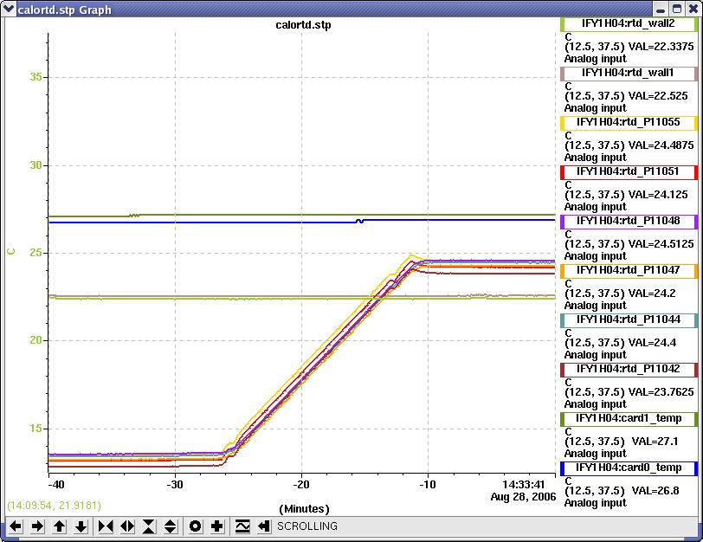Click the Aug 28, 2006 date label
703x542 pixels.
[x=523, y=497]
